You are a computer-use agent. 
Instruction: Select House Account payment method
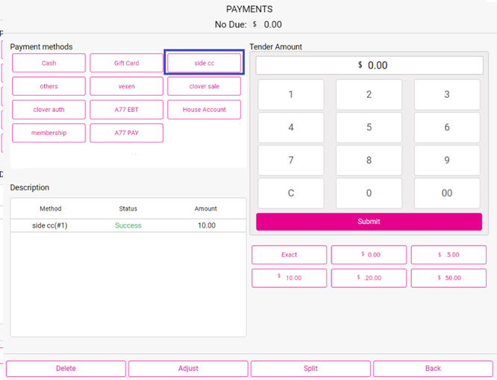(x=204, y=110)
